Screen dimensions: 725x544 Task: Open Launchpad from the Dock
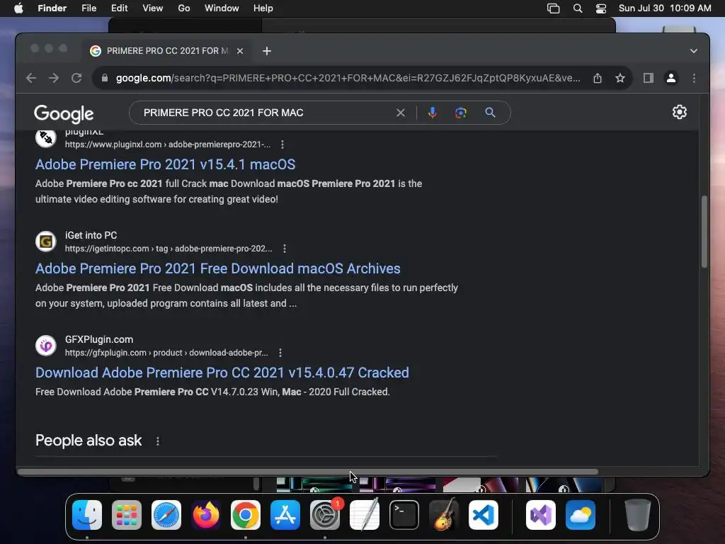(127, 515)
